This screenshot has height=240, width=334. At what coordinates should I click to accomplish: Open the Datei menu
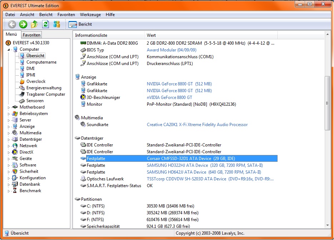[10, 15]
